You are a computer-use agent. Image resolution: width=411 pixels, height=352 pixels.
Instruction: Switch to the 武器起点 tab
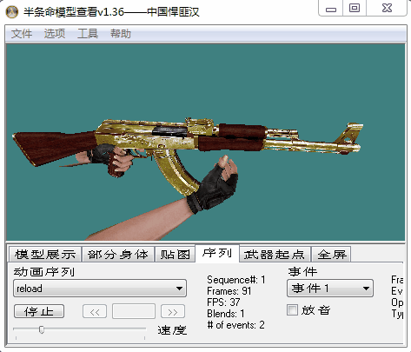(x=275, y=255)
